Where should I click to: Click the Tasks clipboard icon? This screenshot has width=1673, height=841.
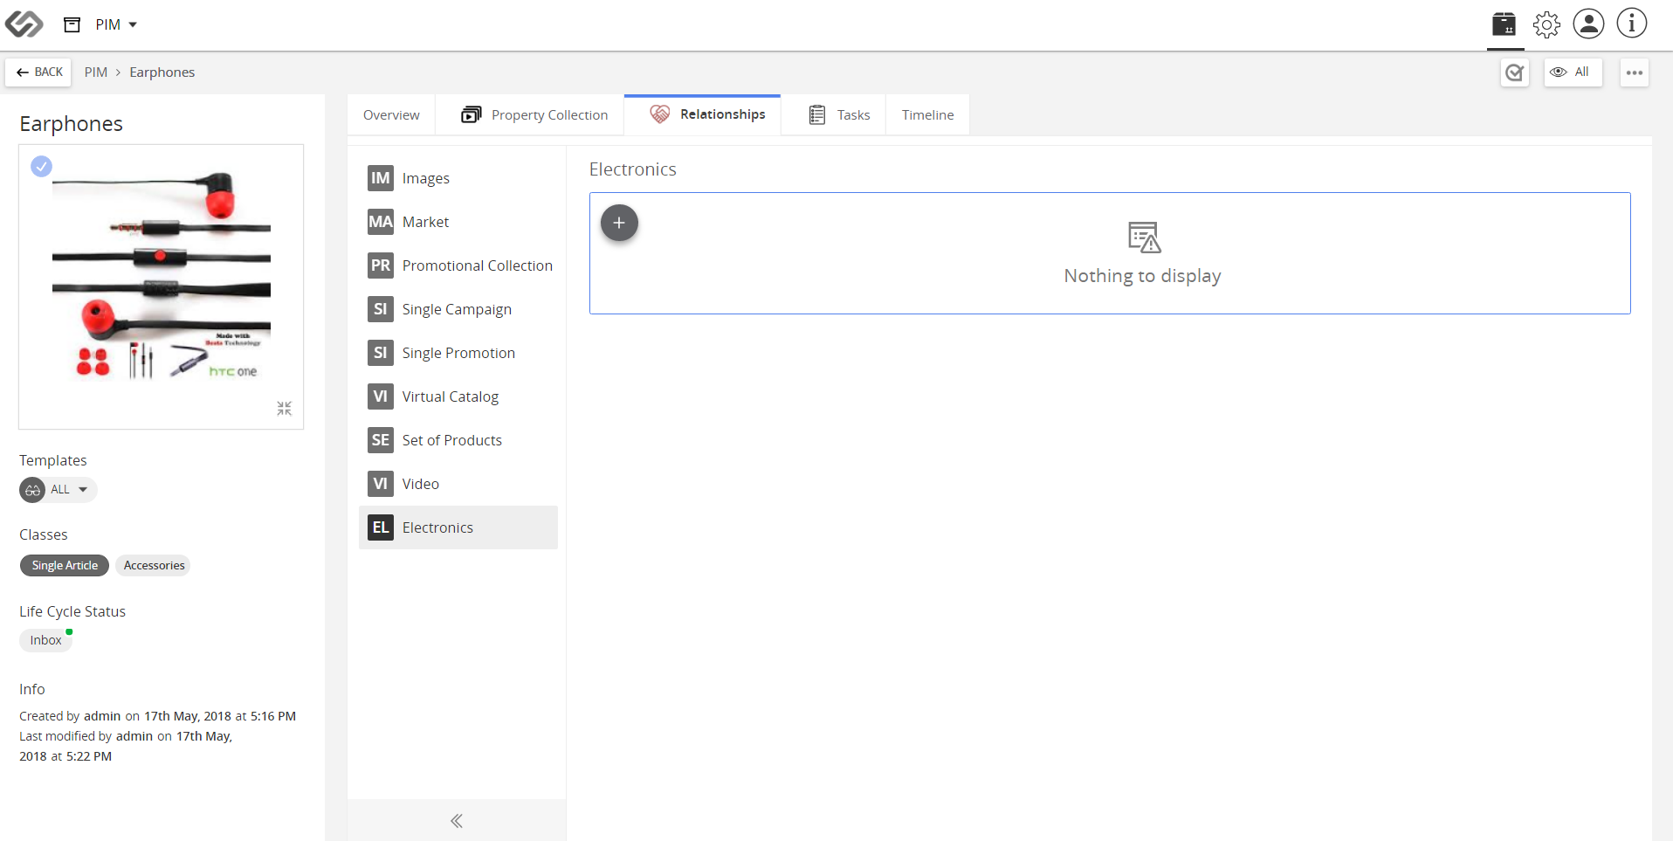pos(817,114)
